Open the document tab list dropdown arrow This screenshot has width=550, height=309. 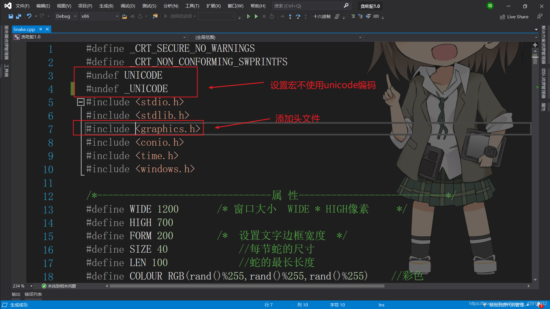pos(536,29)
